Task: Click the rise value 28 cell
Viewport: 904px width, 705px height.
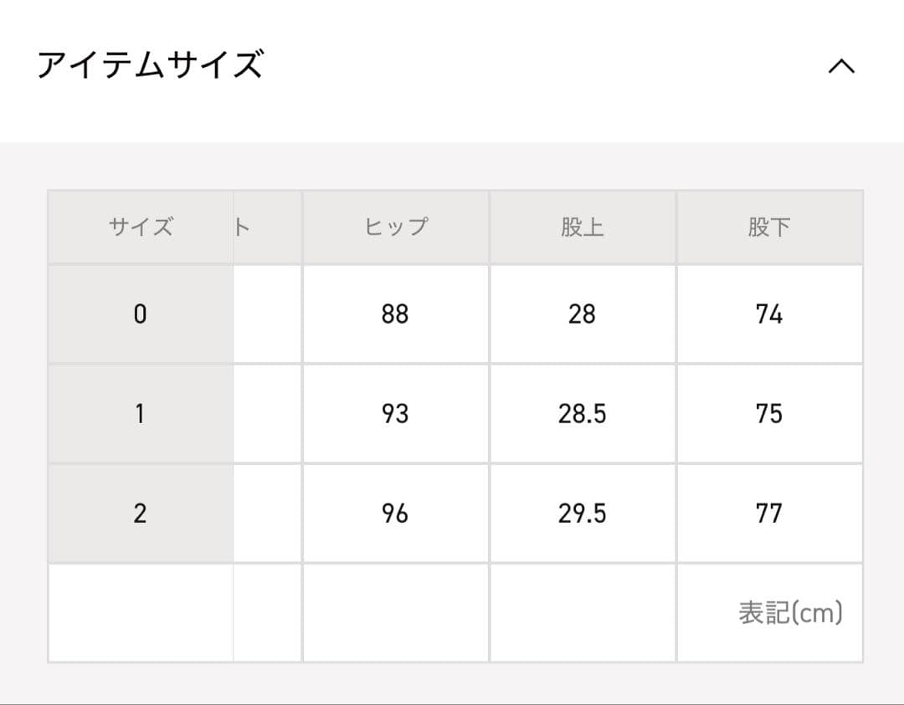Action: (583, 314)
